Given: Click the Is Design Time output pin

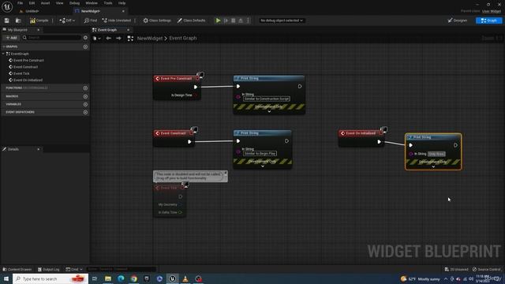Looking at the screenshot, I should pyautogui.click(x=196, y=95).
